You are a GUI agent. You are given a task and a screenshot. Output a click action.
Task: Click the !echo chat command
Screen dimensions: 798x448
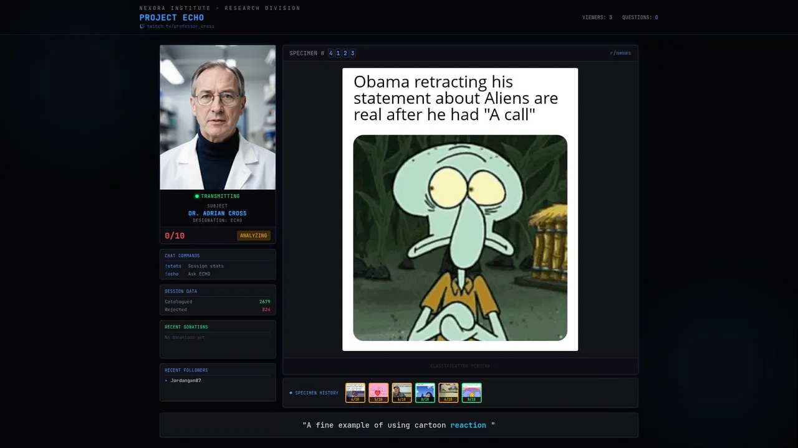[x=171, y=274]
